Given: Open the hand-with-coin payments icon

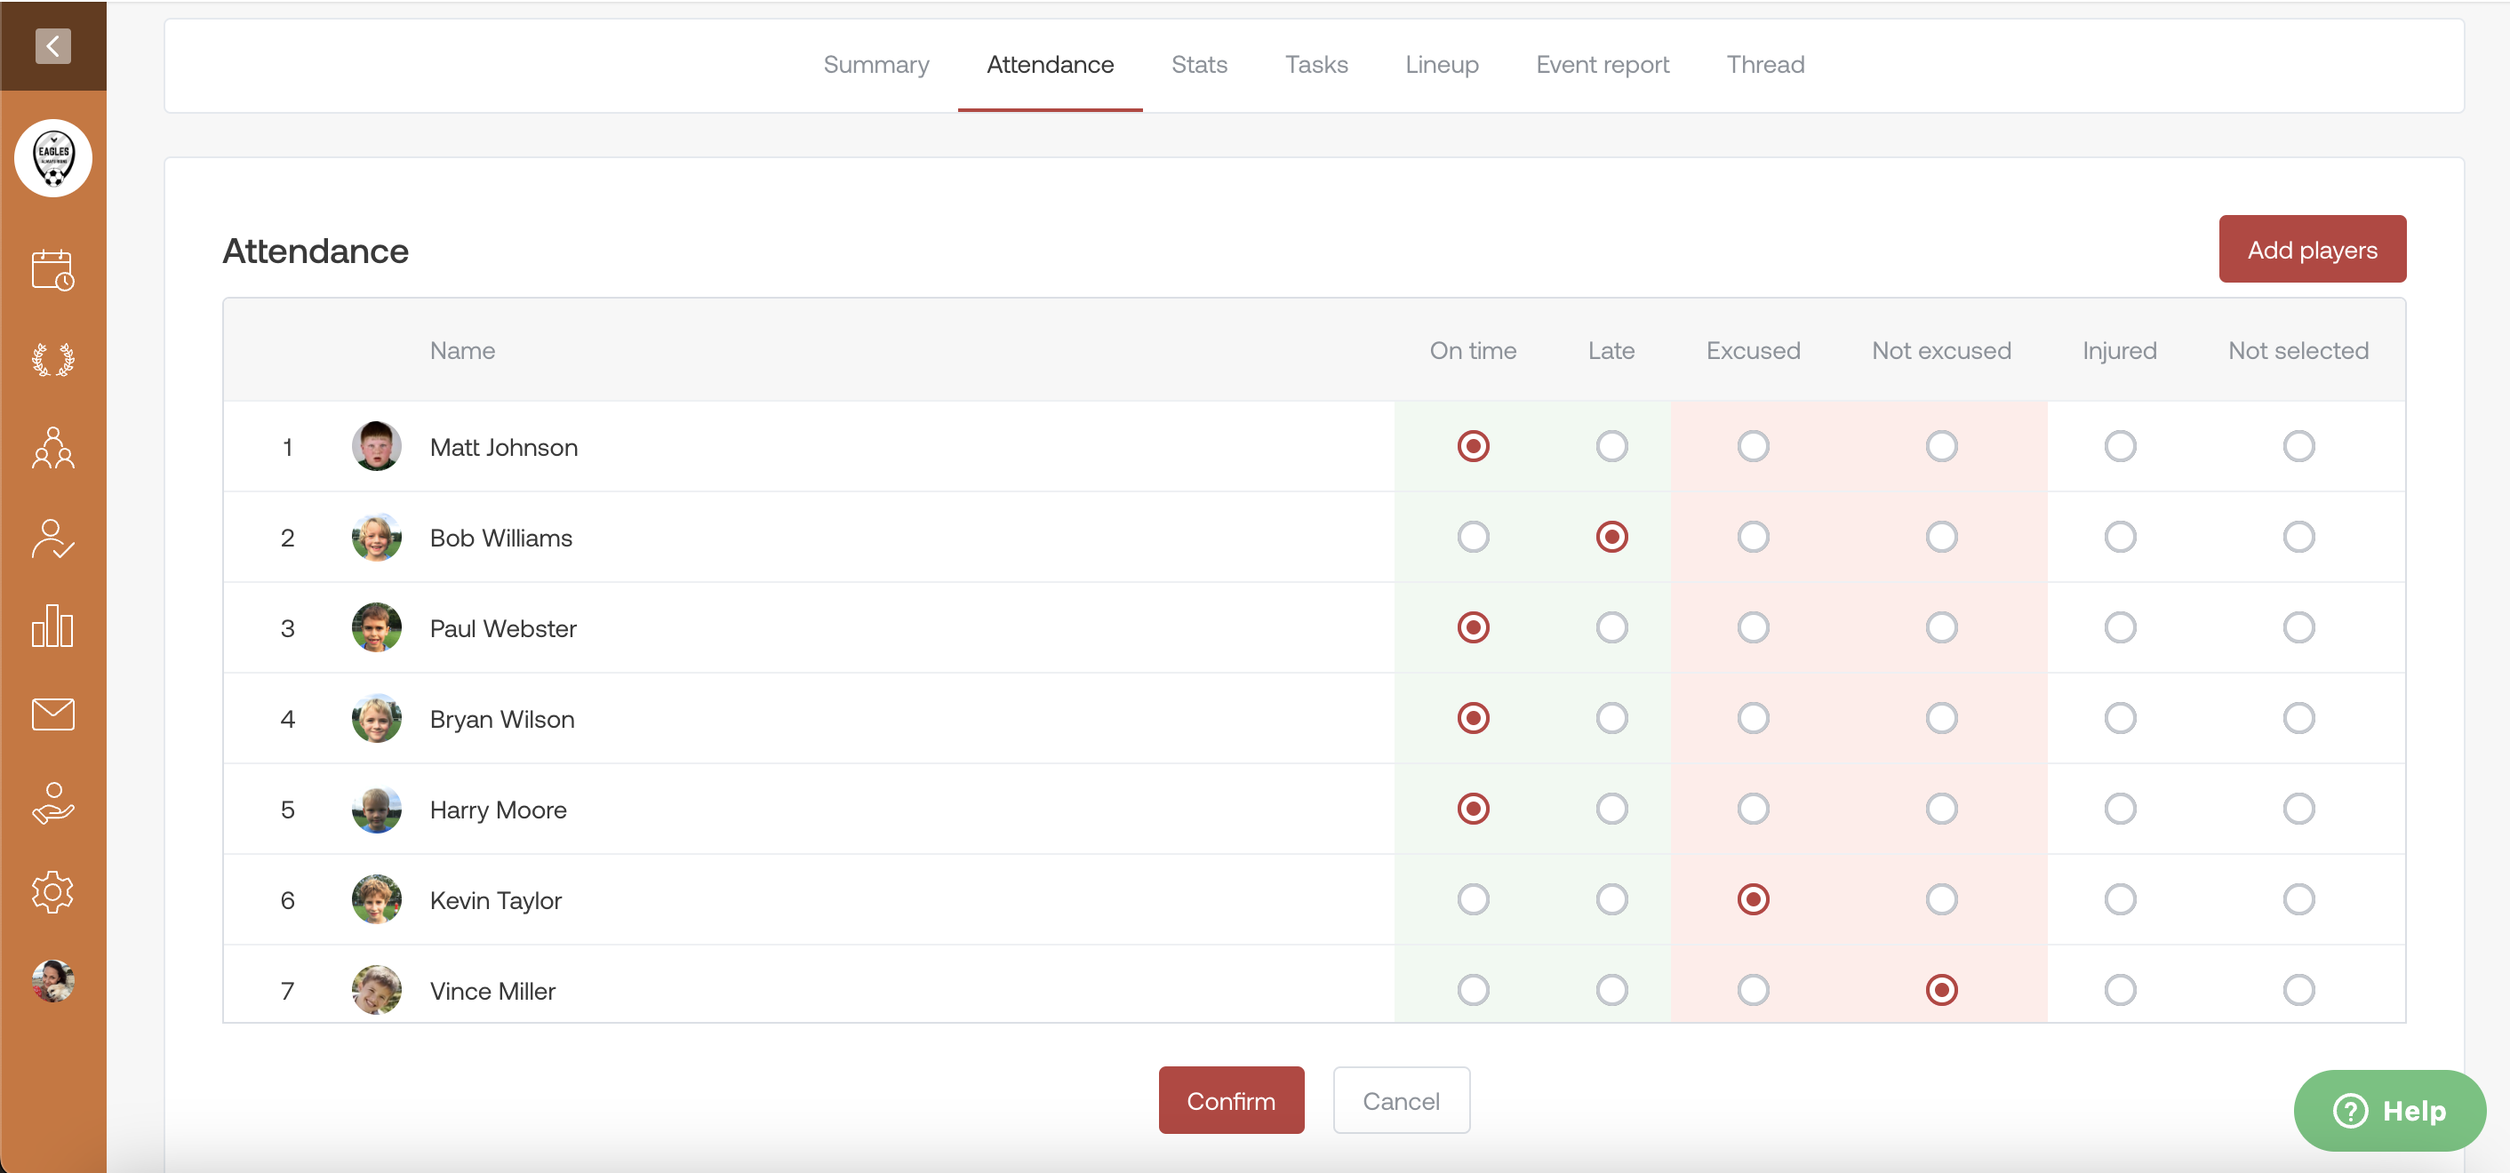Looking at the screenshot, I should [52, 803].
